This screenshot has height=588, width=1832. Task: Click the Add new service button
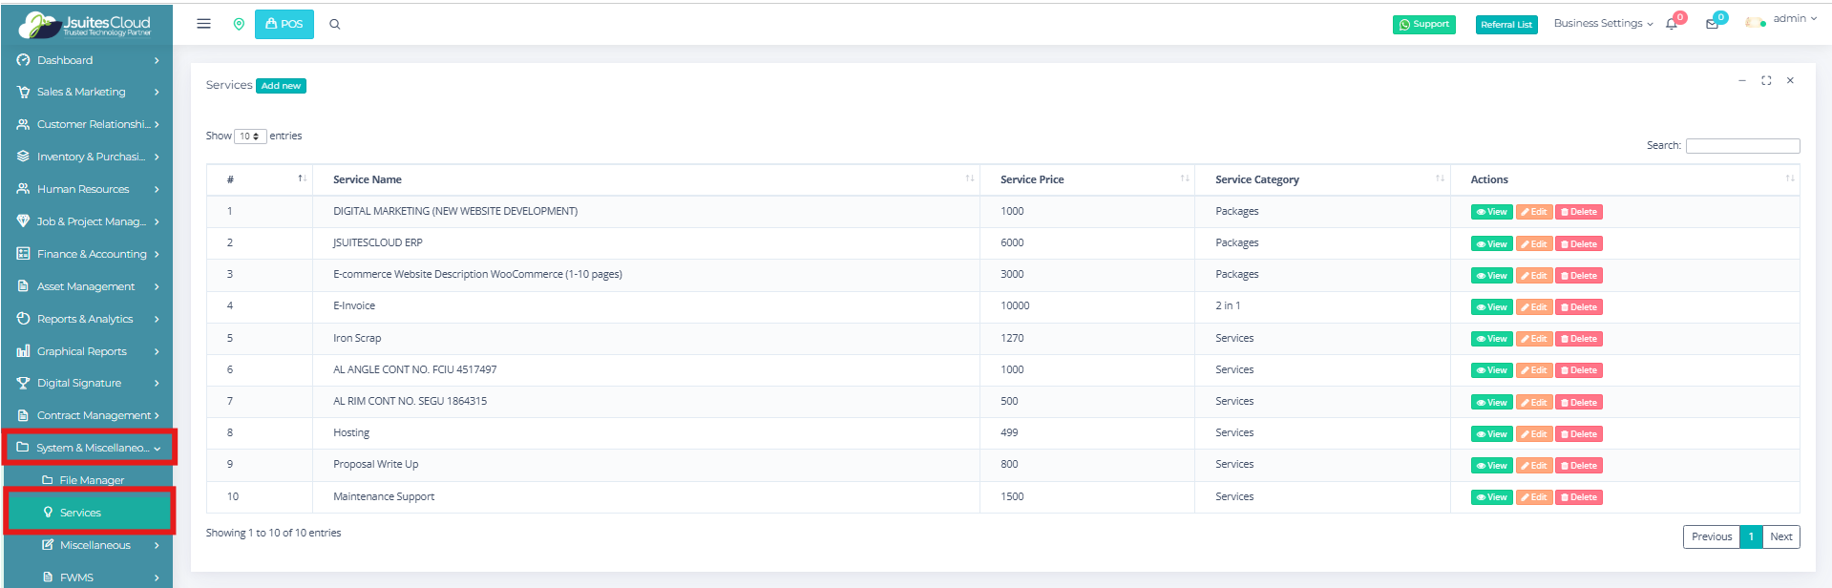281,86
